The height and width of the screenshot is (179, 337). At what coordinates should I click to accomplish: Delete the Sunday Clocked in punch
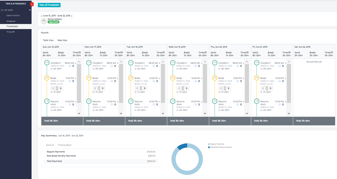click(73, 66)
